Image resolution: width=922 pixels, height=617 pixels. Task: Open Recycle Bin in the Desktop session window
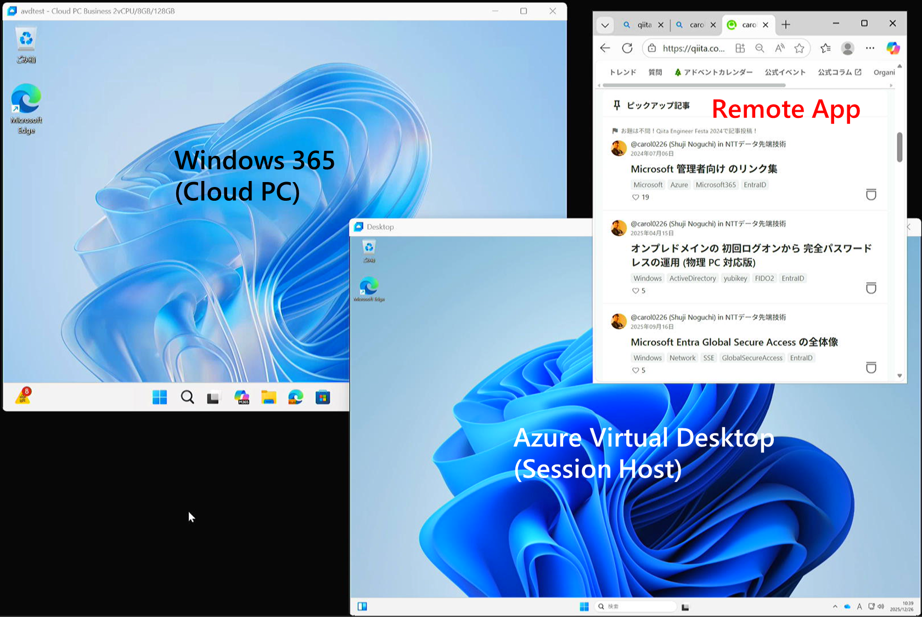(369, 252)
